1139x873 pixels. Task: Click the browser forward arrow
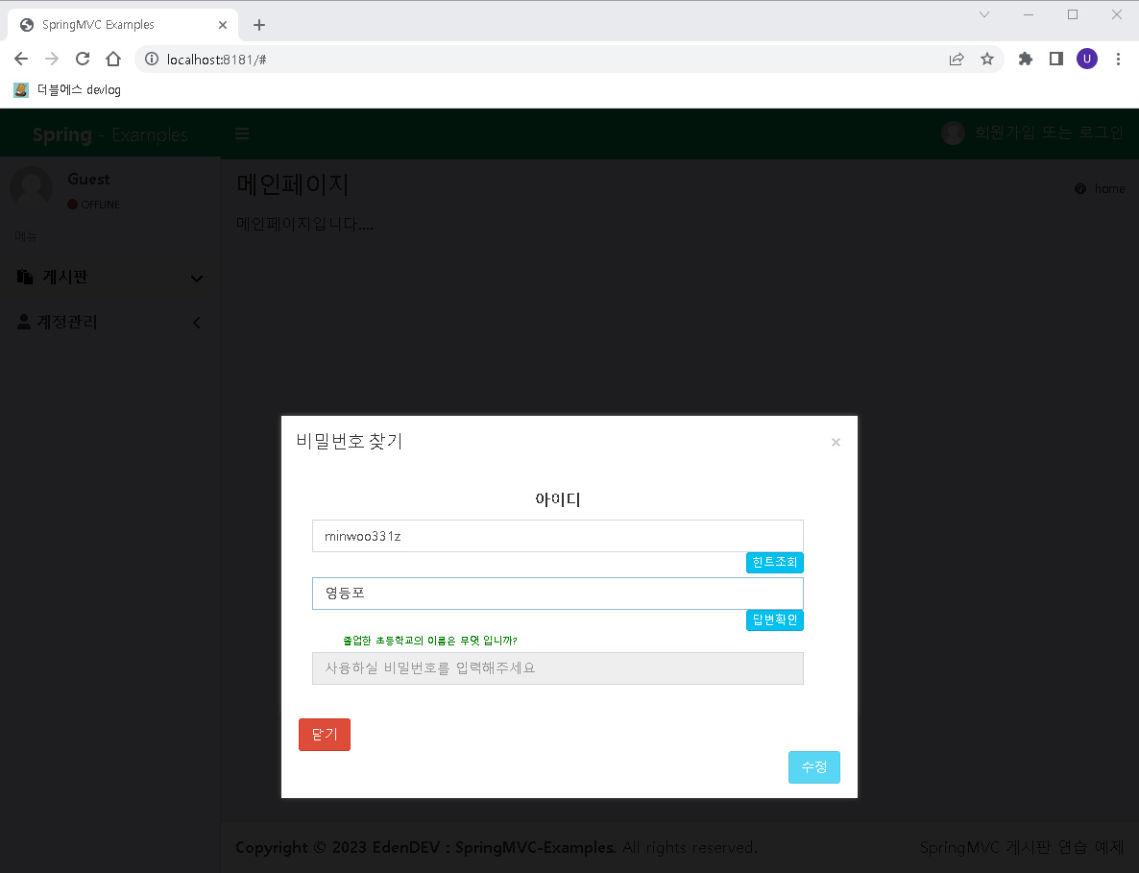click(x=52, y=59)
